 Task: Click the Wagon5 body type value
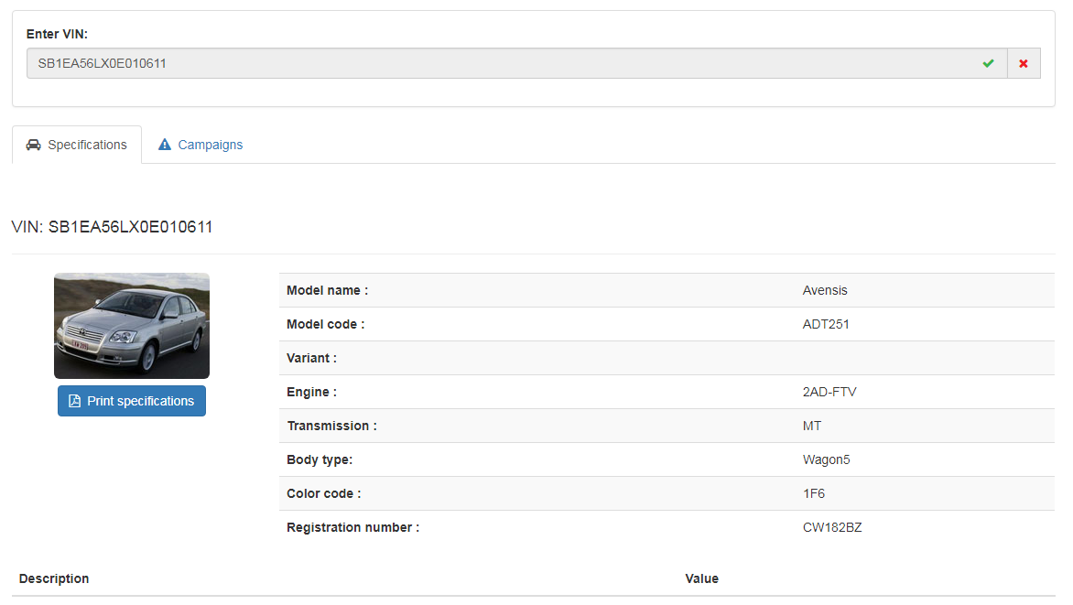coord(826,459)
